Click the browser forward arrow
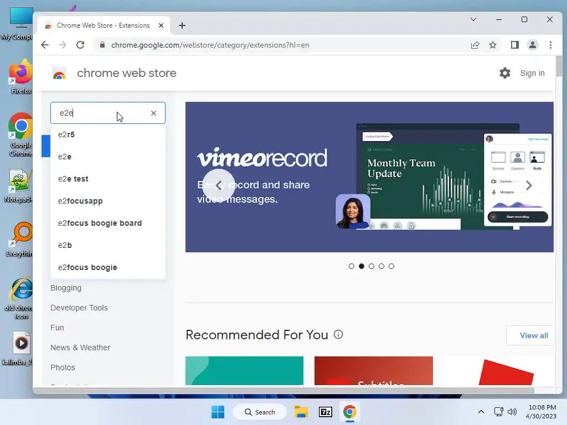Screen dimensions: 567x425 point(63,45)
